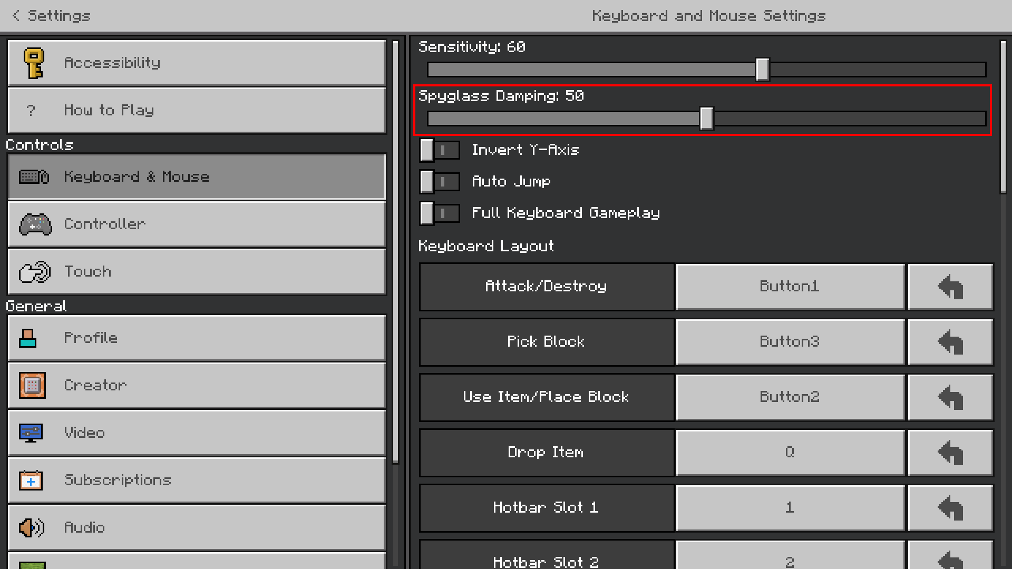Open the Profile settings tab
This screenshot has height=569, width=1012.
click(197, 338)
